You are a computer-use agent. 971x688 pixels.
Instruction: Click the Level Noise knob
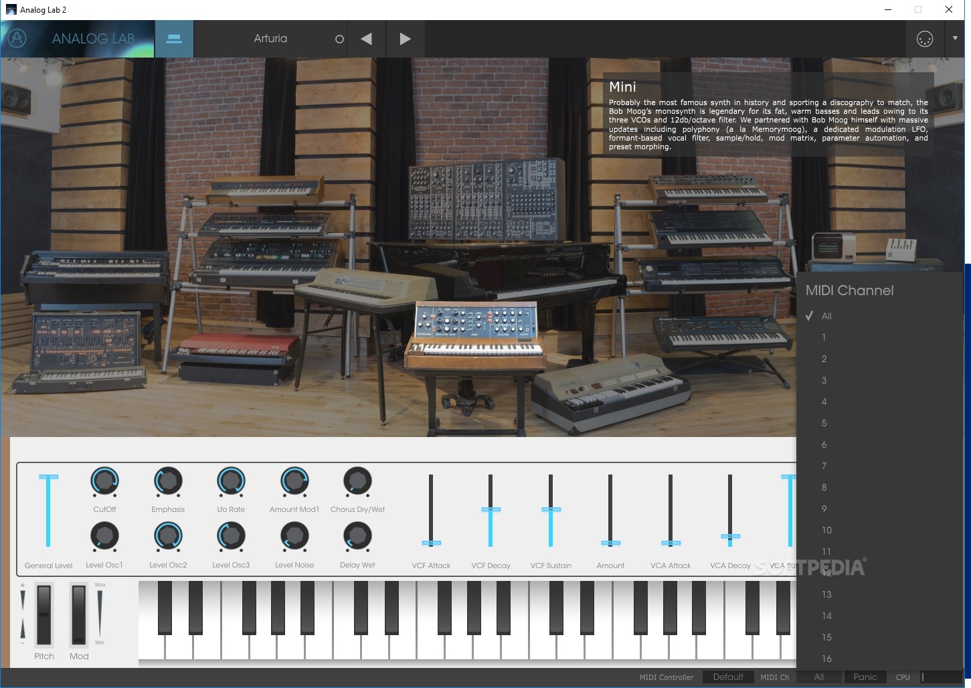point(294,537)
